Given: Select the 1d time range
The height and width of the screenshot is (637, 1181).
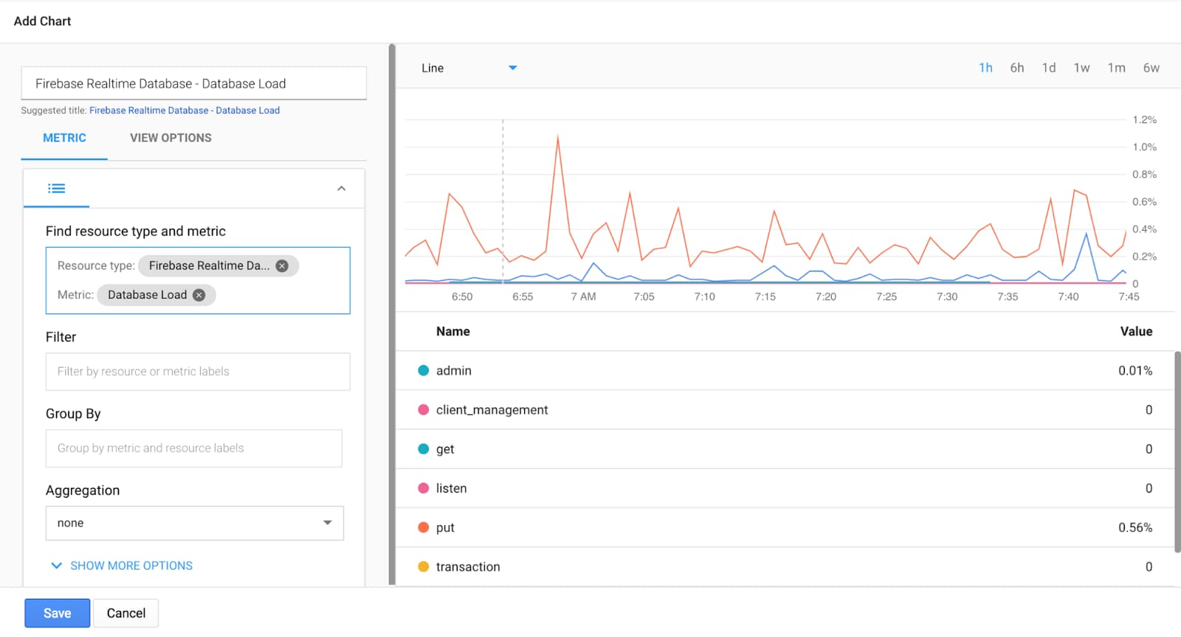Looking at the screenshot, I should (1049, 68).
